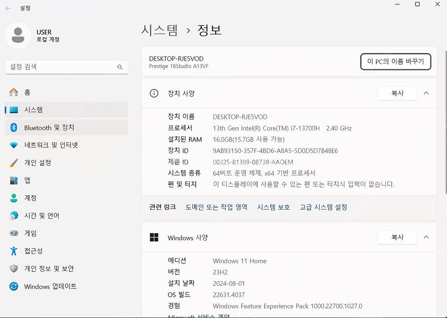Screen dimensions: 447x318
Task: Open 시스템 보호 link
Action: [x=274, y=207]
